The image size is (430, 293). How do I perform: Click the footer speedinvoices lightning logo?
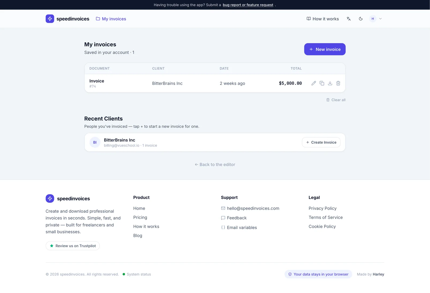coord(50,198)
